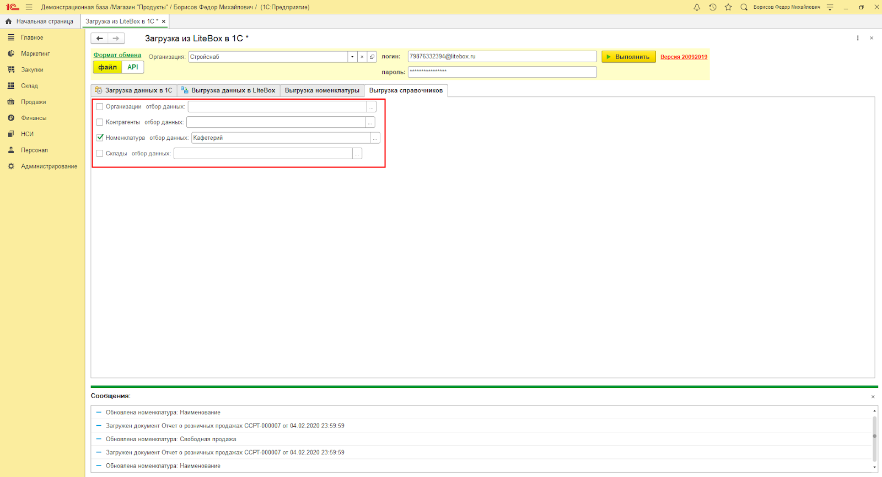Screen dimensions: 882x477
Task: Open the form's three-dot more menu
Action: [x=858, y=38]
